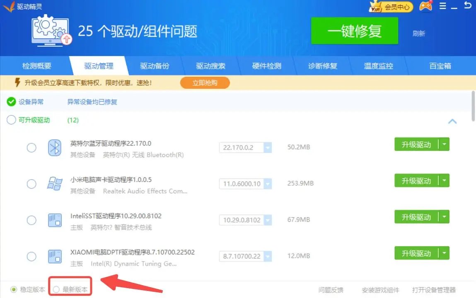This screenshot has height=298, width=476.
Task: Select the 最新版本 radio button
Action: [56, 290]
